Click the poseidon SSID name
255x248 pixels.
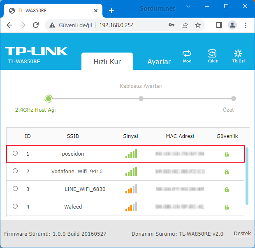(x=73, y=154)
